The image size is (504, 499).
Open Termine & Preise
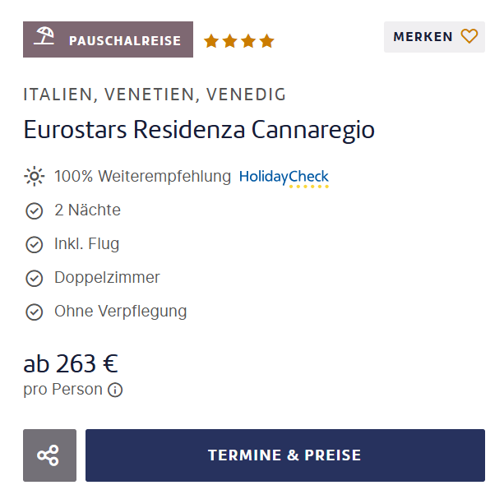[x=284, y=455]
